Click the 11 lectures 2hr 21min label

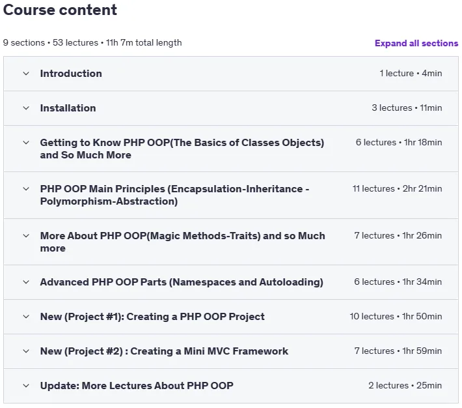coord(397,188)
